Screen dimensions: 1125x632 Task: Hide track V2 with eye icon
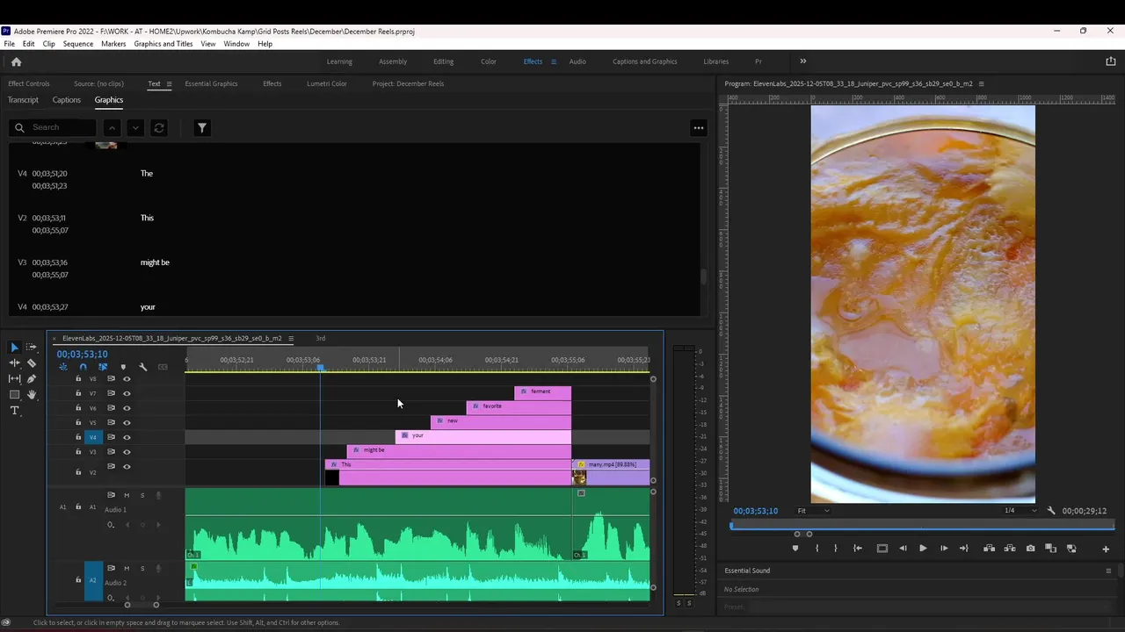(127, 467)
